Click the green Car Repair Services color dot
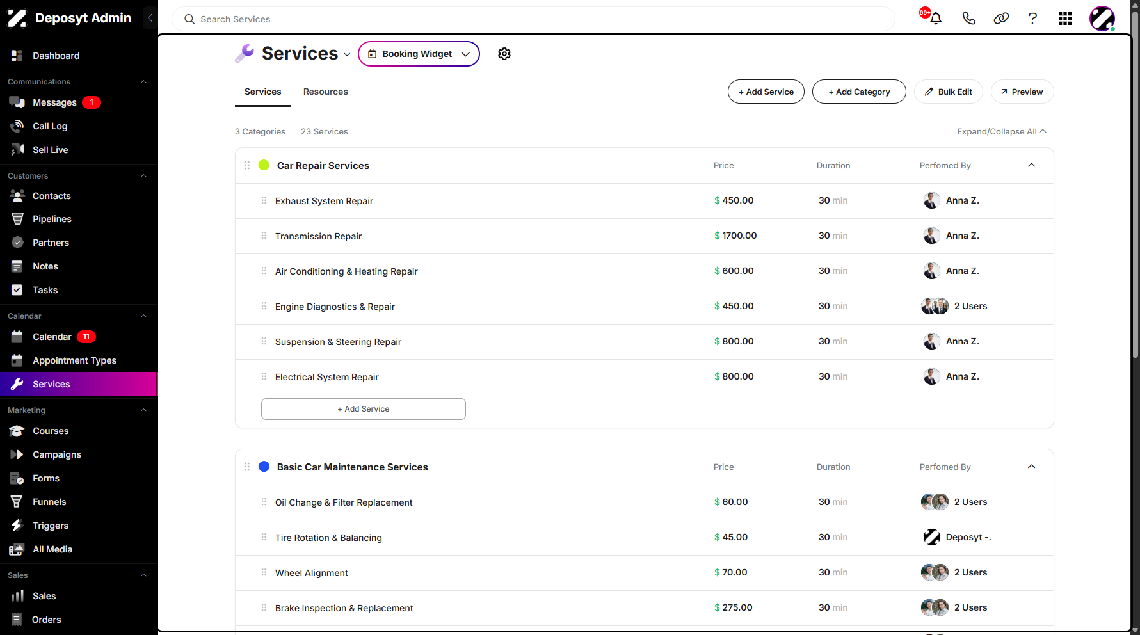The image size is (1140, 635). tap(264, 165)
